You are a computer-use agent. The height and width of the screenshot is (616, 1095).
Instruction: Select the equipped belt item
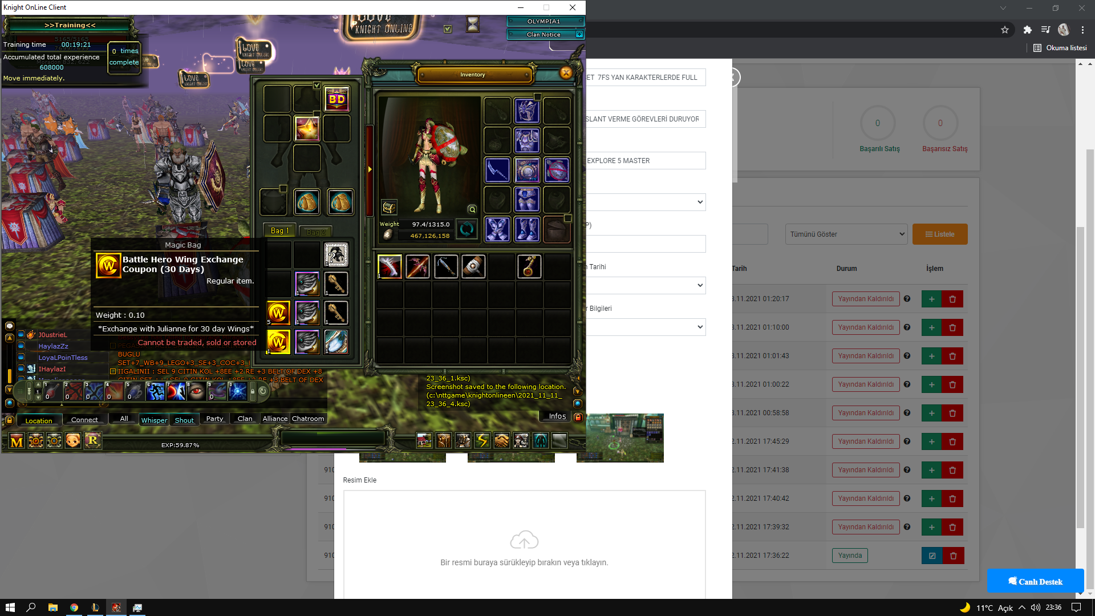(527, 170)
